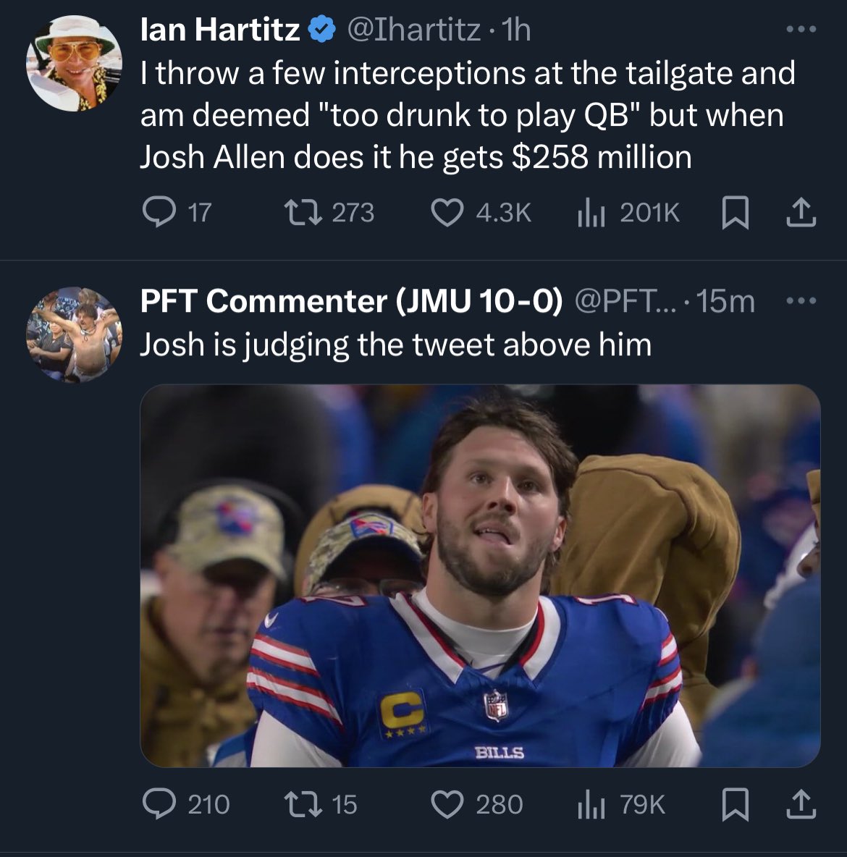847x857 pixels.
Task: Open more options on Ian Hartitz's tweet
Action: (x=801, y=29)
